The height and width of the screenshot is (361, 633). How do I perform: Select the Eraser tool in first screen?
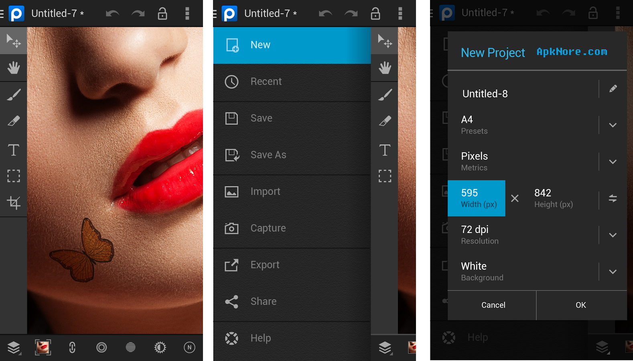point(13,122)
